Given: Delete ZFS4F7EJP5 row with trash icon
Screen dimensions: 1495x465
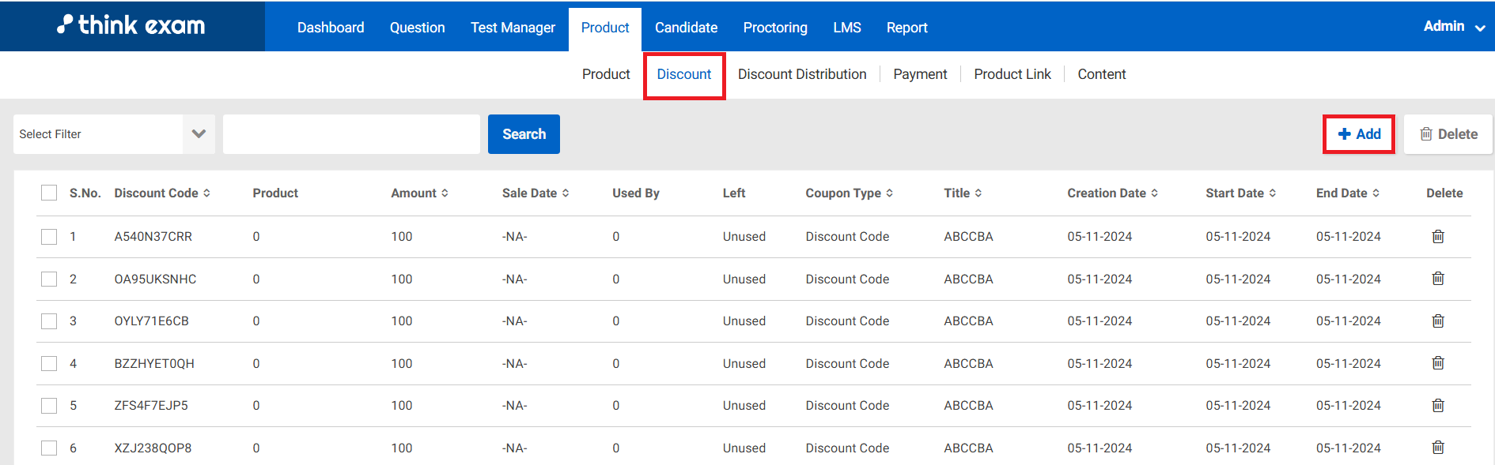Looking at the screenshot, I should coord(1438,406).
